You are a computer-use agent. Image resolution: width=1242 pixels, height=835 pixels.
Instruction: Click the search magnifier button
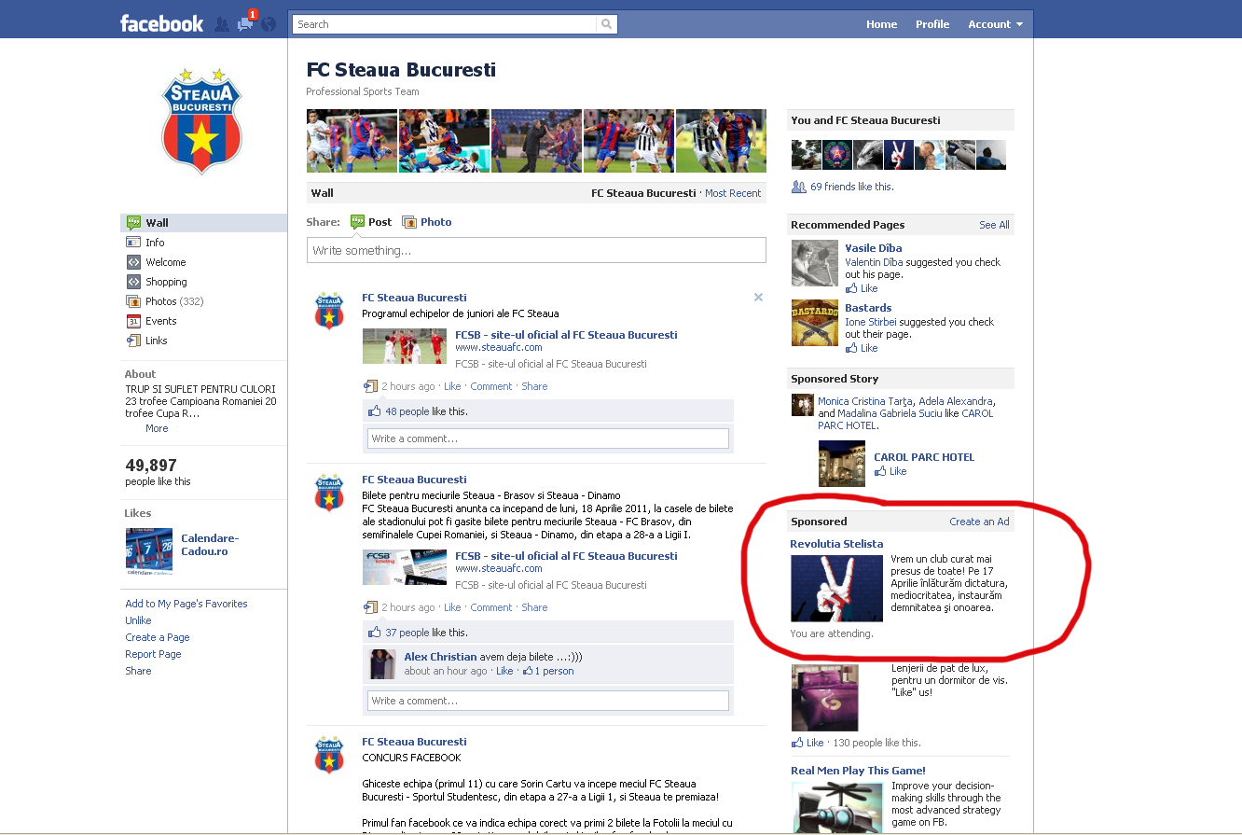click(x=607, y=24)
